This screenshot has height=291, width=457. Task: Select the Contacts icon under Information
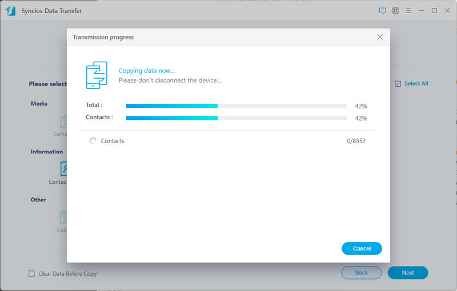63,169
